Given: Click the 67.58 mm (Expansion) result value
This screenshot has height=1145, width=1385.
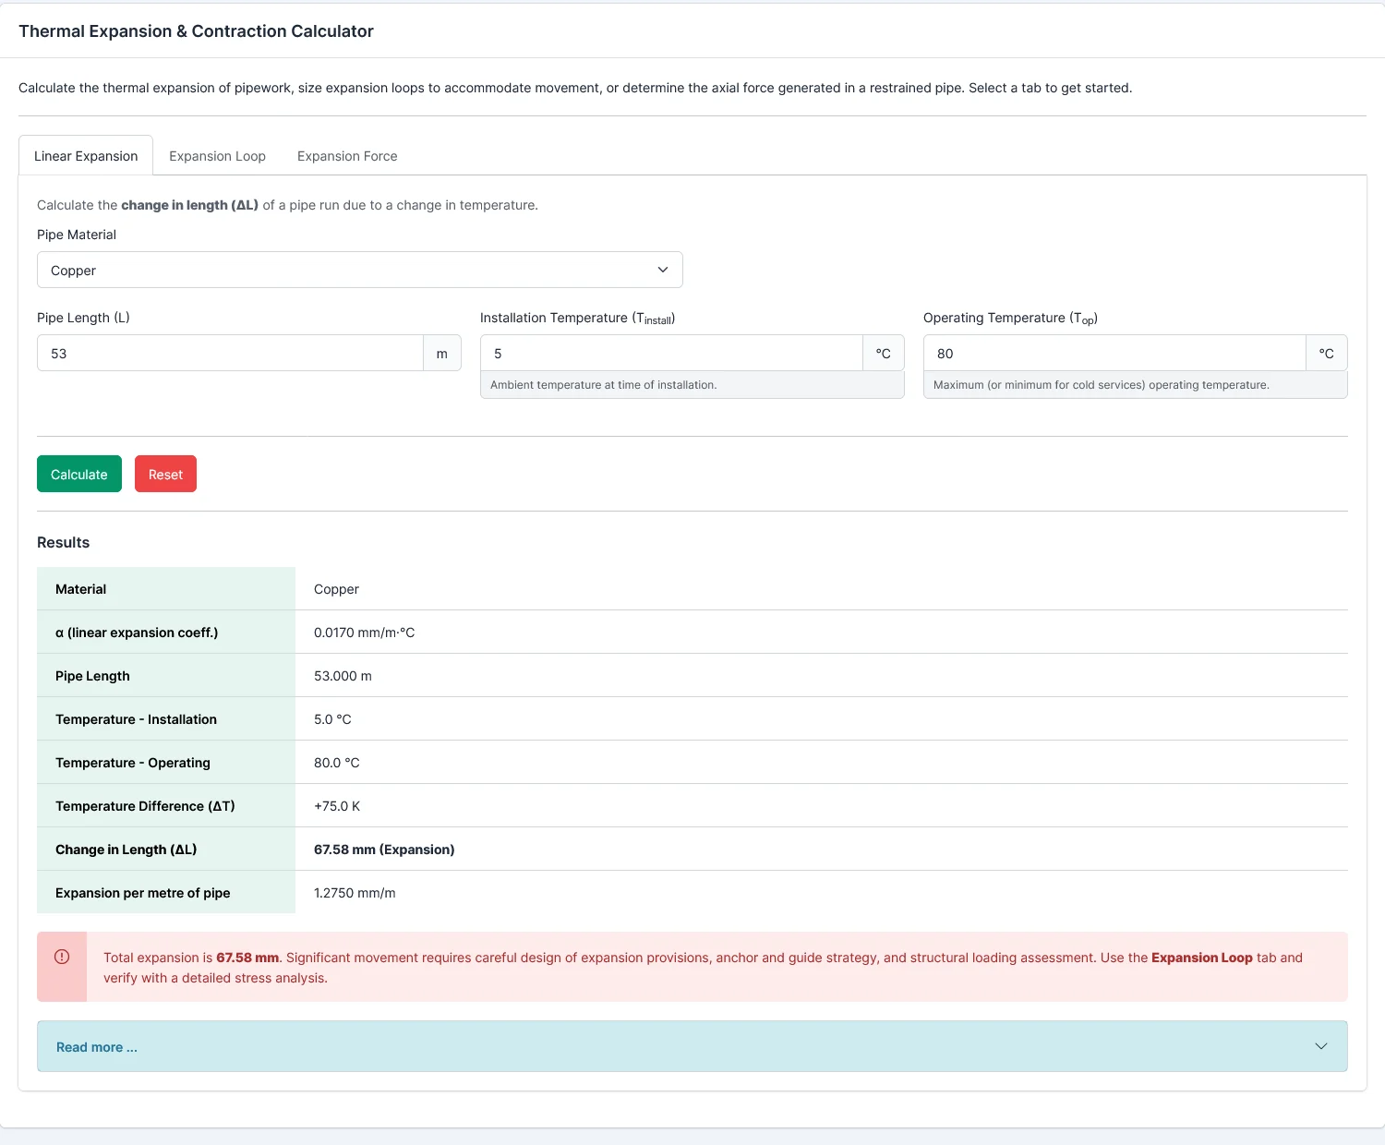Looking at the screenshot, I should pos(384,850).
